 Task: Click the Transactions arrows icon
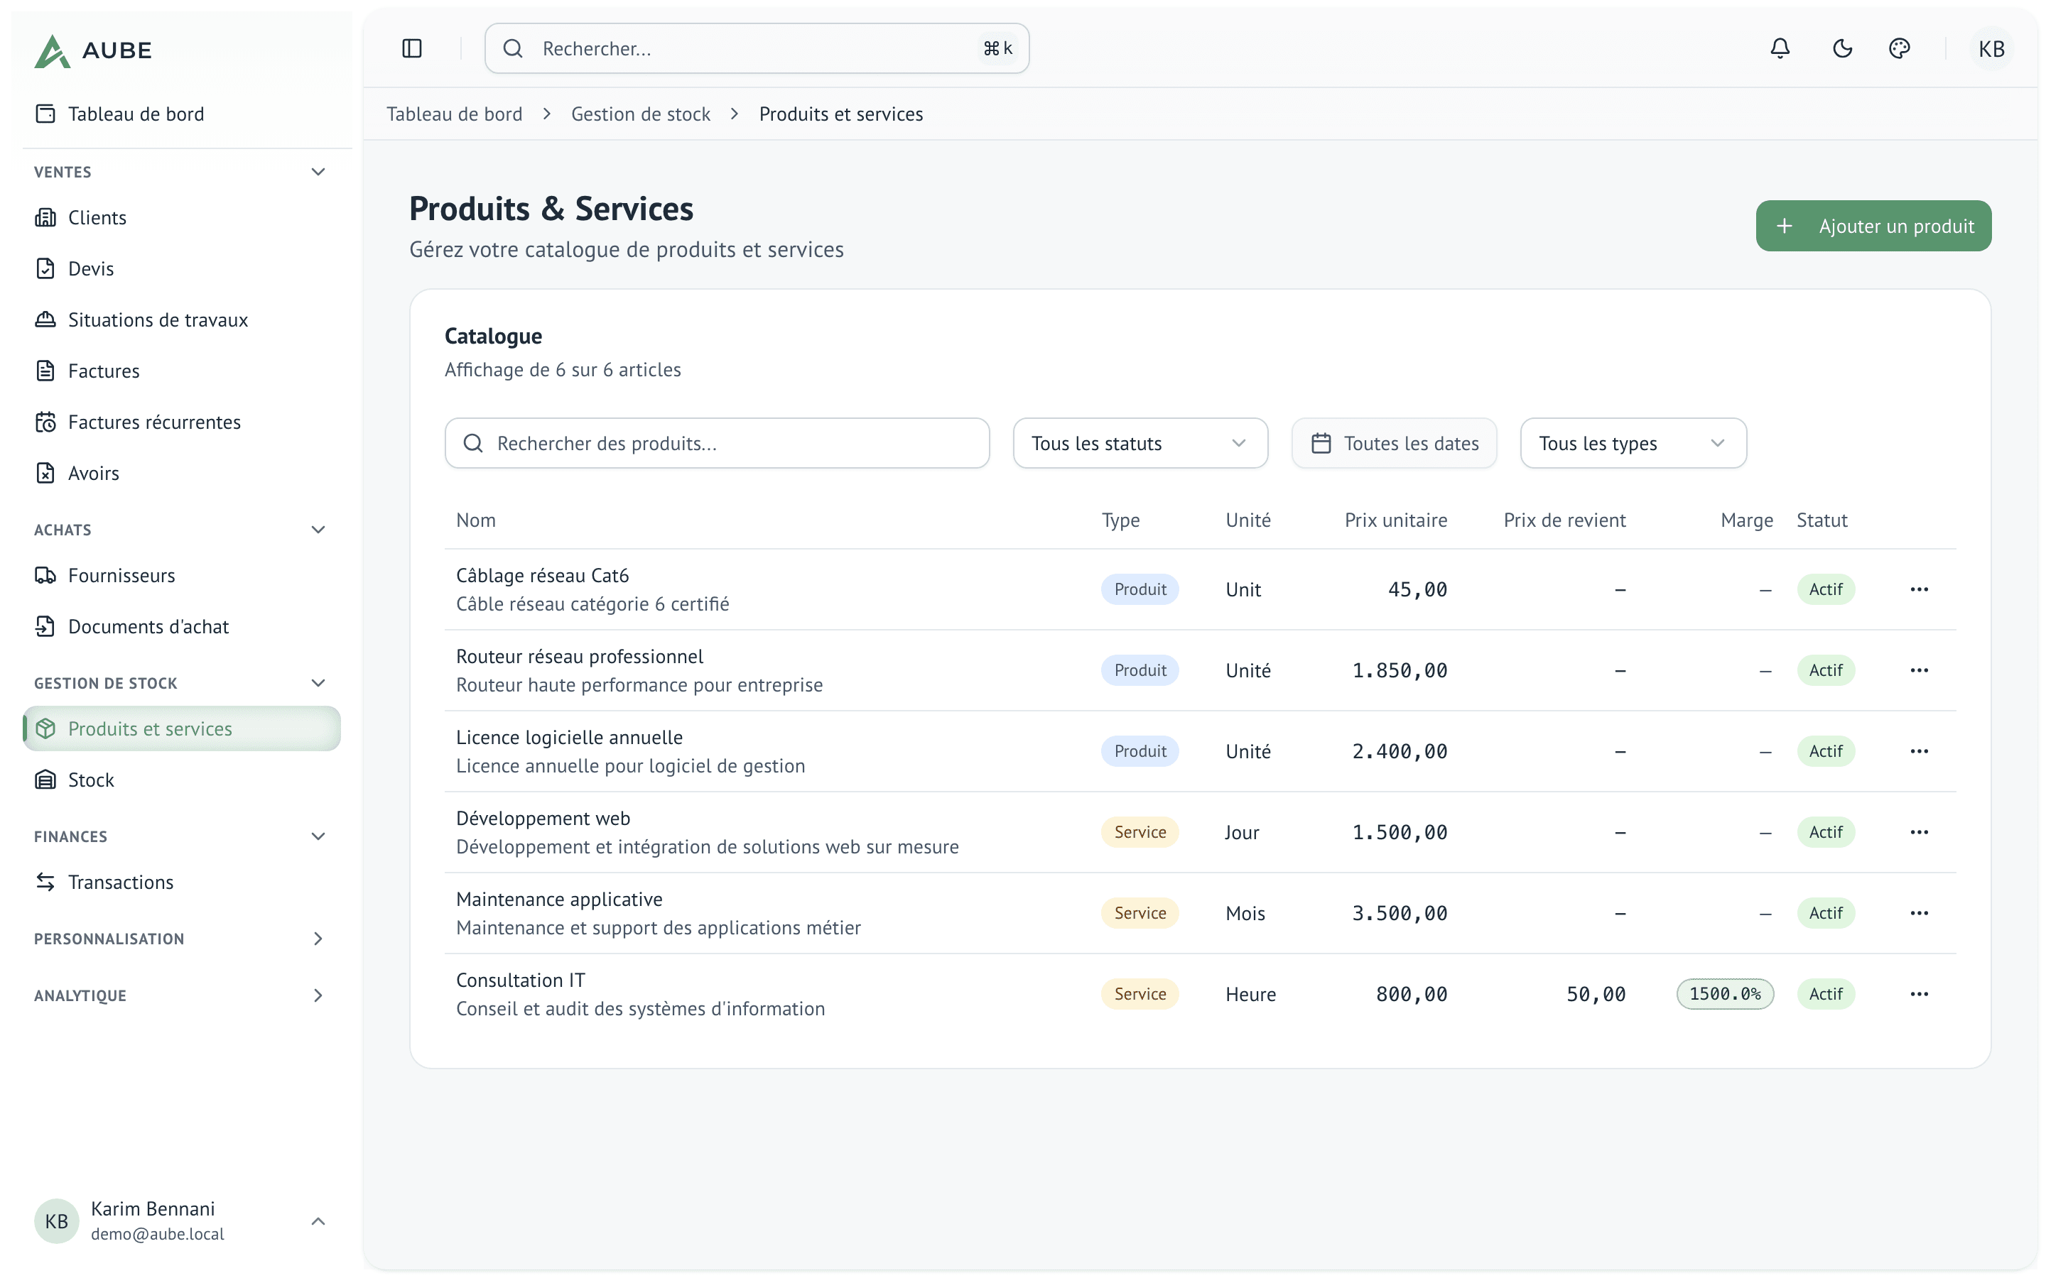(45, 882)
